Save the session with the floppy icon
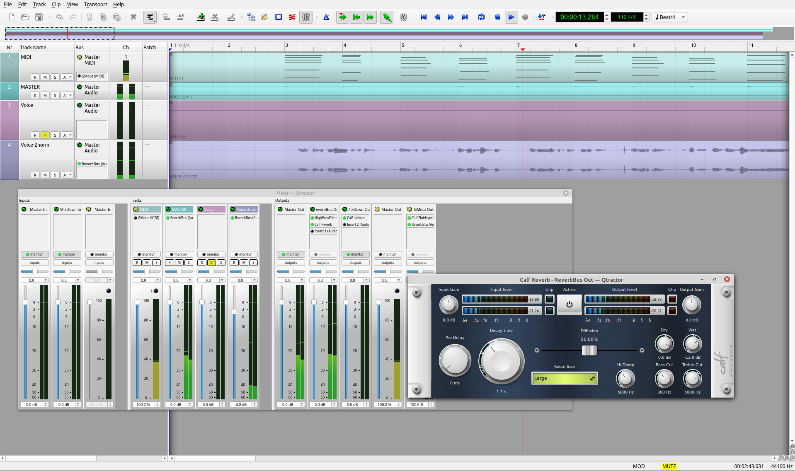This screenshot has width=795, height=471. [x=39, y=17]
